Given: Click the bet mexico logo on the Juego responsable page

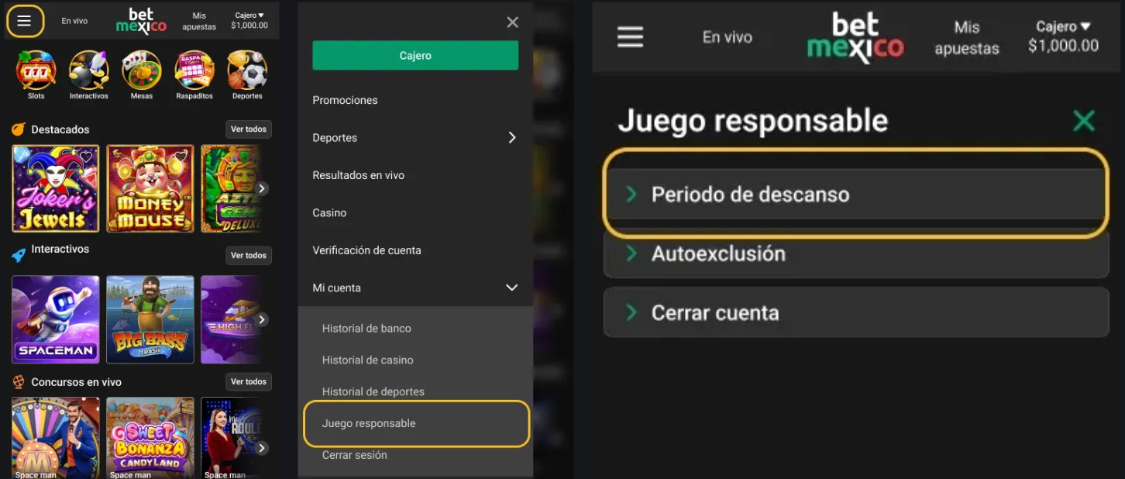Looking at the screenshot, I should (855, 37).
